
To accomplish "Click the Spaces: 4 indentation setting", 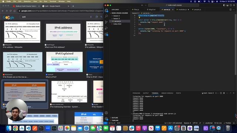I will (187, 123).
